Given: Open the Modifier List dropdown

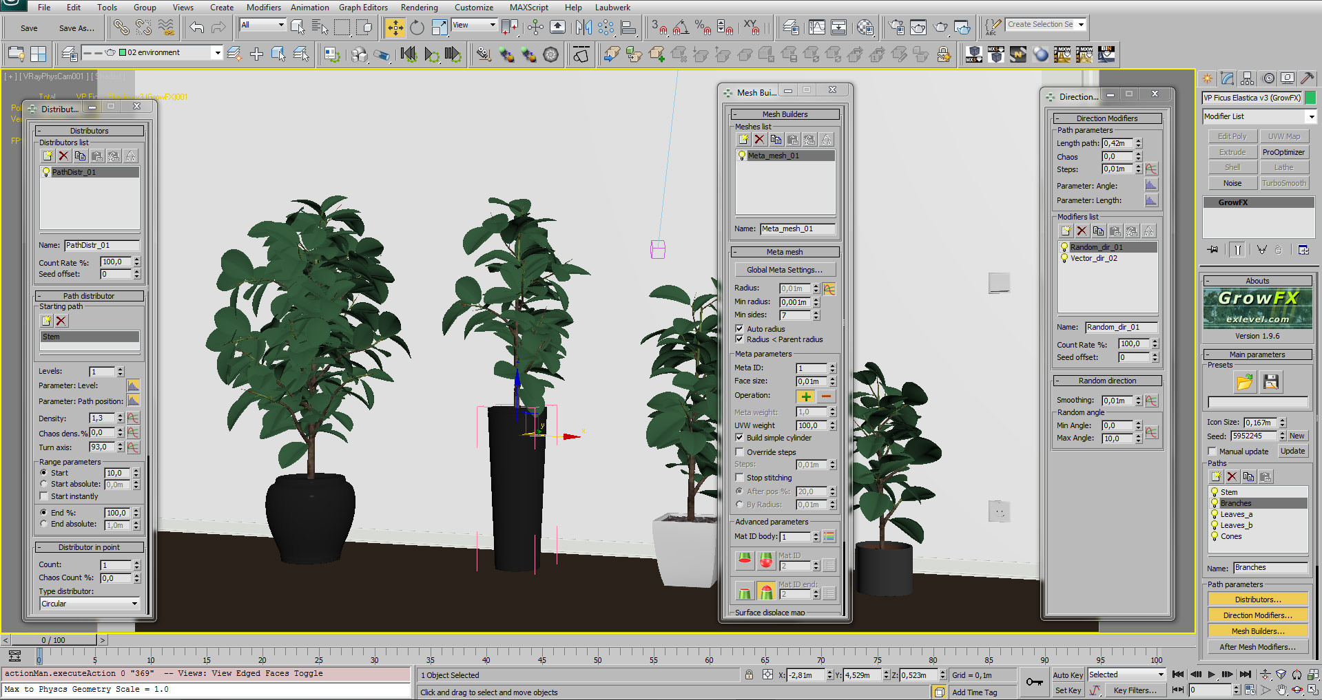Looking at the screenshot, I should coord(1311,116).
